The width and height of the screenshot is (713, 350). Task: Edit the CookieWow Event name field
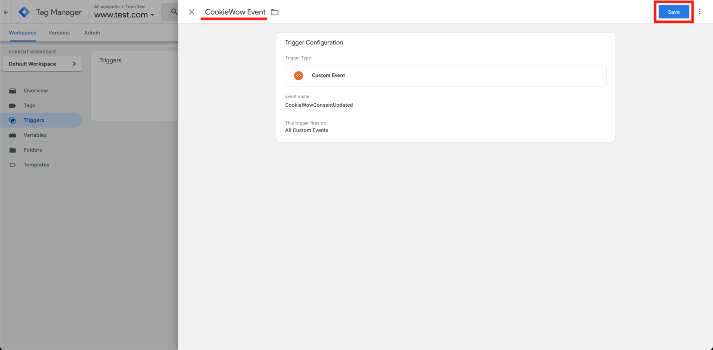click(235, 12)
